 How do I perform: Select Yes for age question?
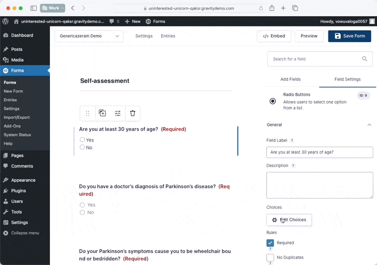coord(82,140)
